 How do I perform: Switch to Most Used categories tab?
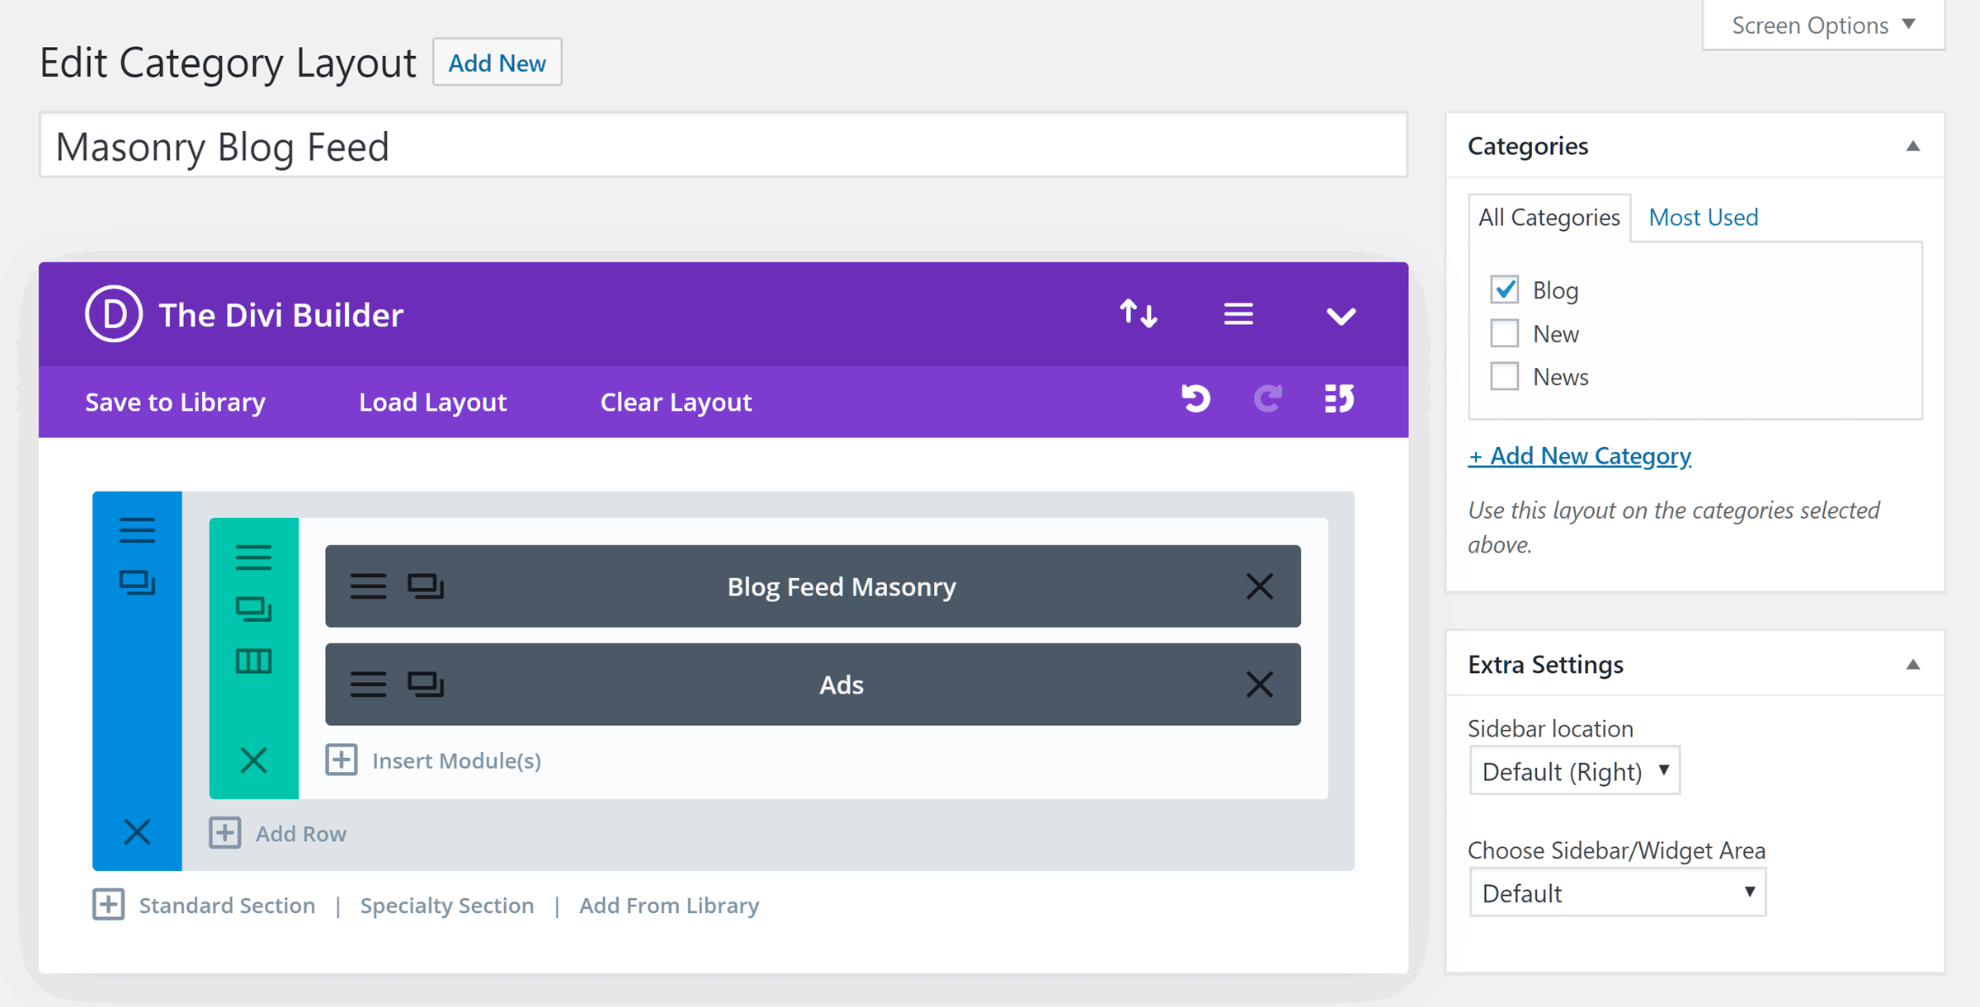[1708, 217]
